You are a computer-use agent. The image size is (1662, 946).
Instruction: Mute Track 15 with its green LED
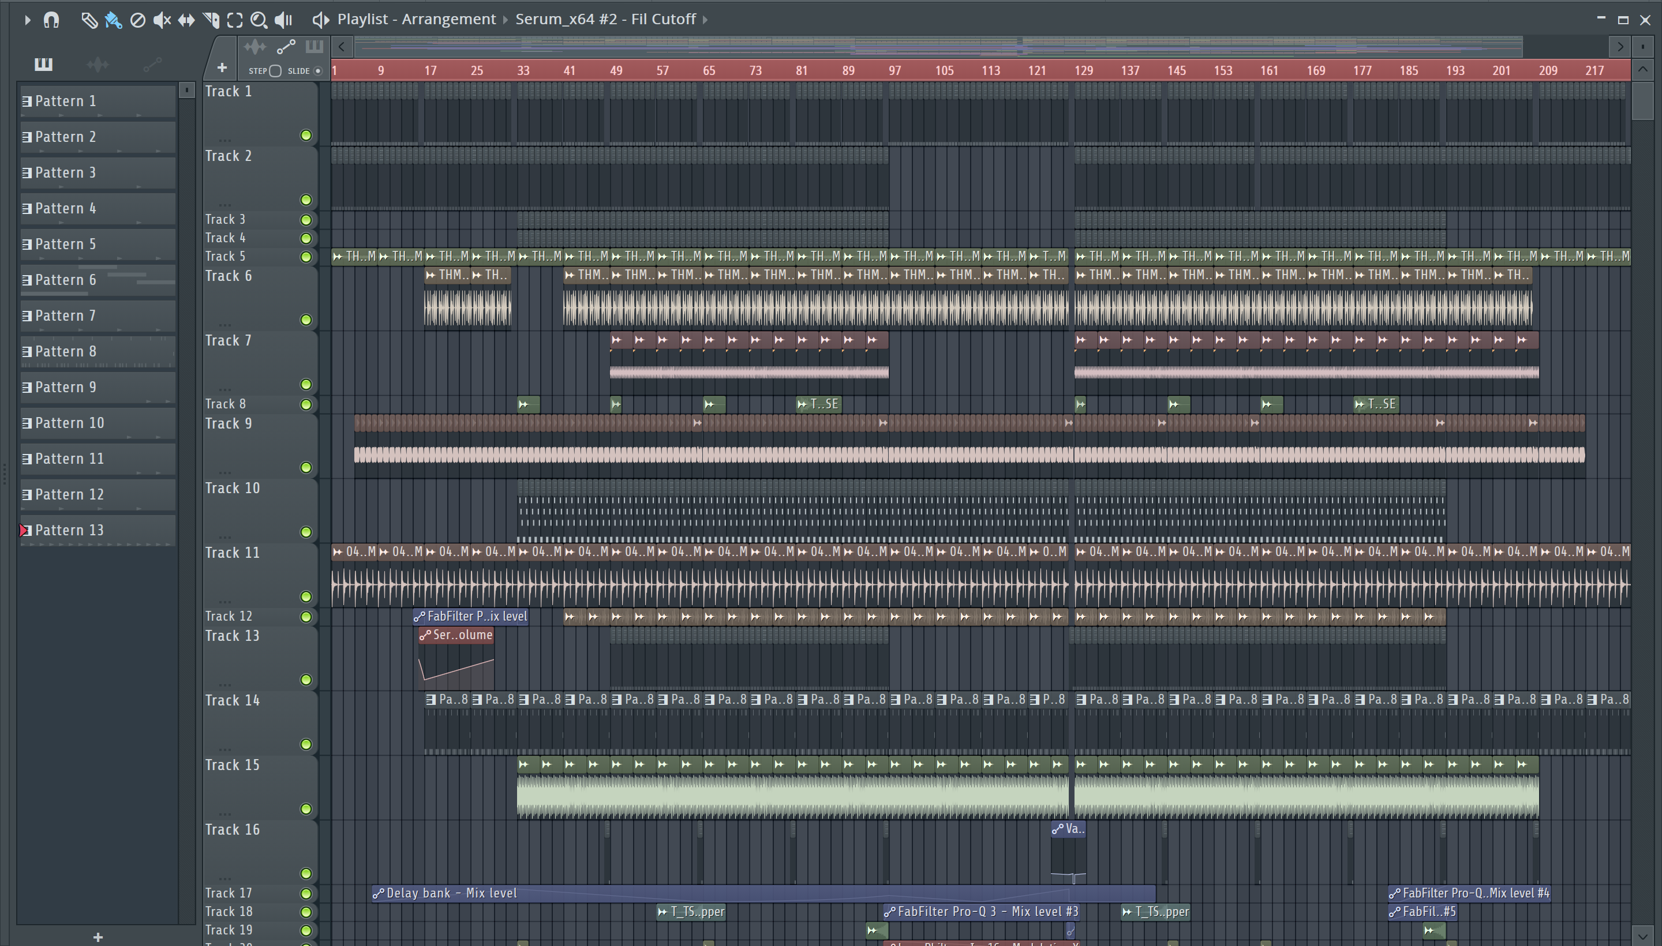pyautogui.click(x=305, y=809)
